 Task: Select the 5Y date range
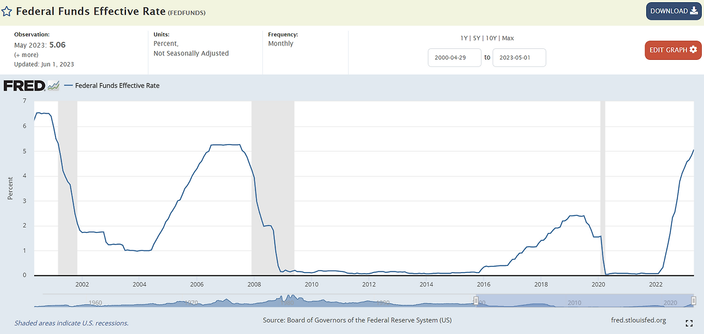[x=477, y=38]
